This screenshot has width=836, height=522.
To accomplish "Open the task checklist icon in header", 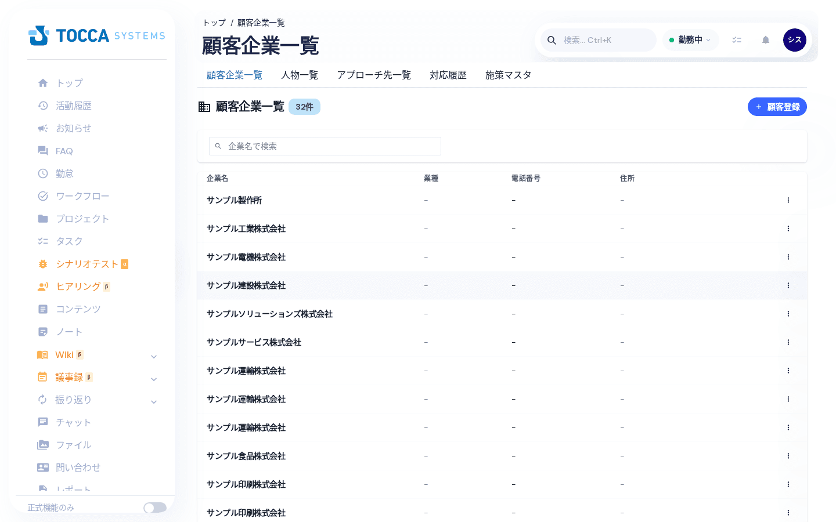I will [x=737, y=40].
